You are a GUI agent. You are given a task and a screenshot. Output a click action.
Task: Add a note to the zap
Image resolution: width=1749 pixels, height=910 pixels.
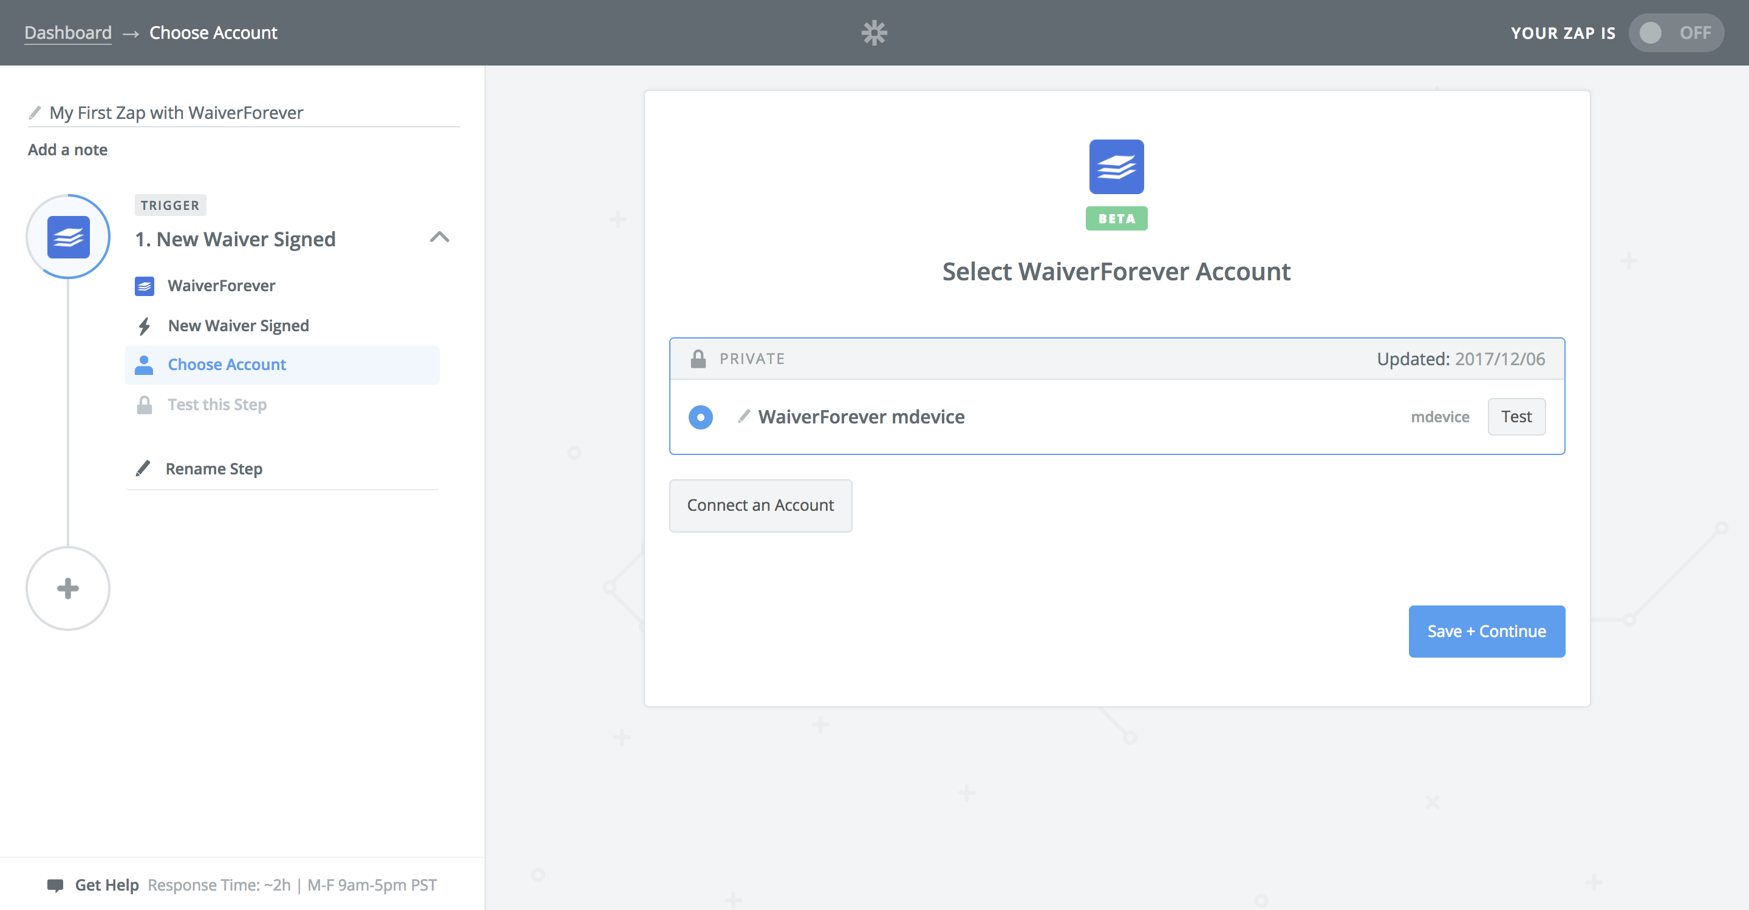click(x=67, y=150)
